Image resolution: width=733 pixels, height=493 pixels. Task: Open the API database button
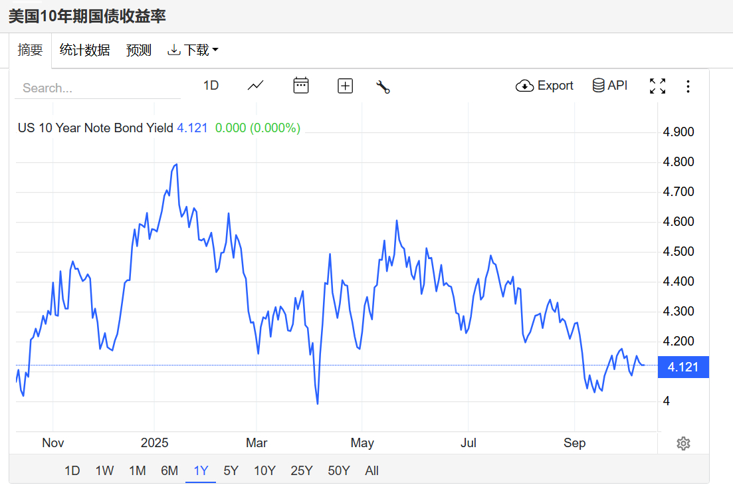click(610, 86)
